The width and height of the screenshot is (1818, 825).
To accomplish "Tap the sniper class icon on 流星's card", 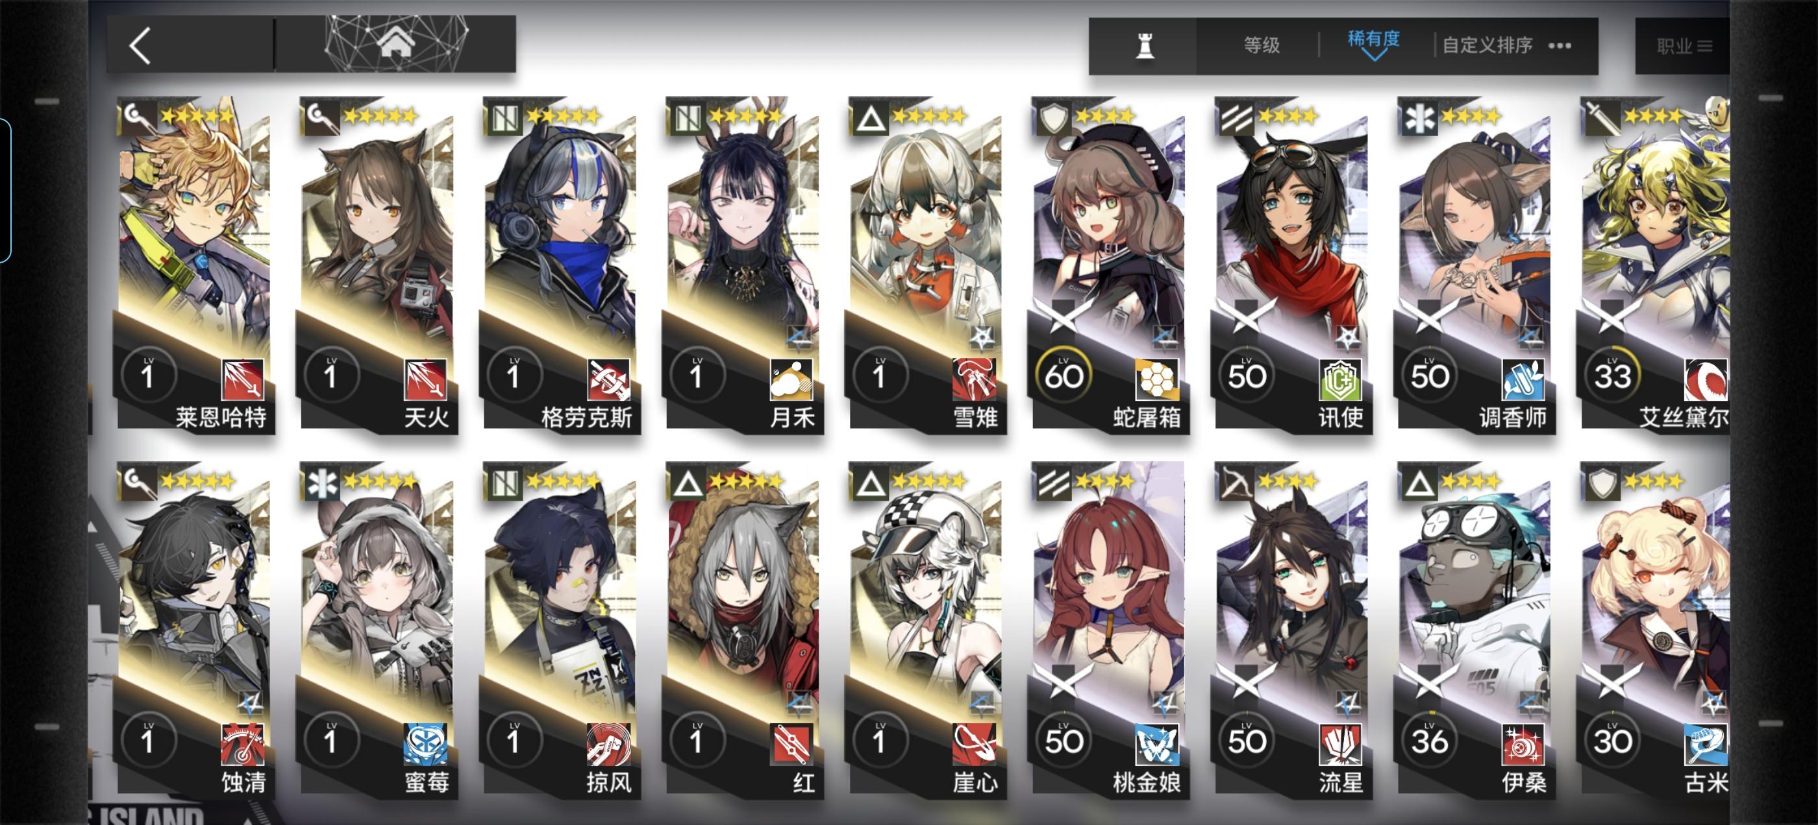I will pos(1234,484).
